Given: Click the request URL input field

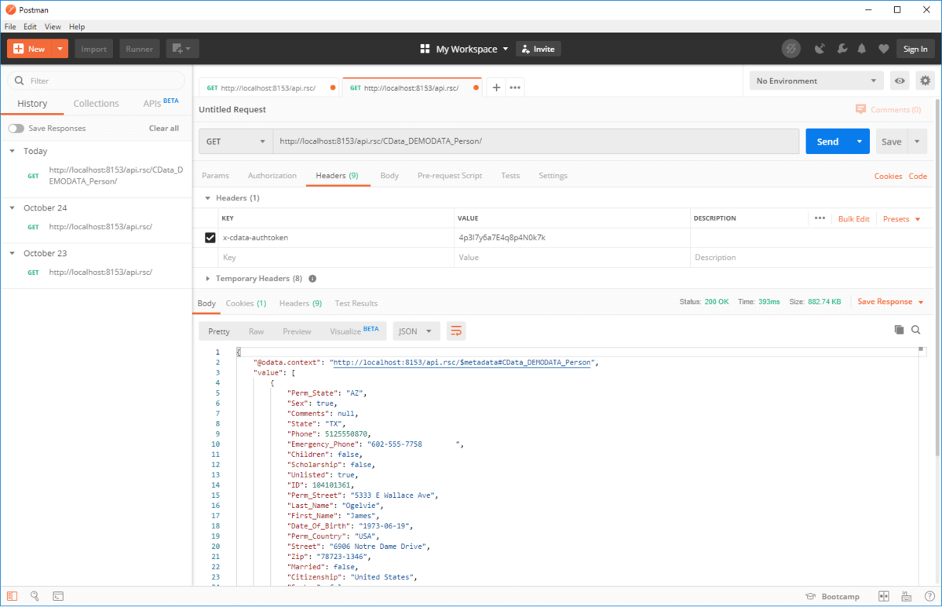Looking at the screenshot, I should tap(534, 142).
